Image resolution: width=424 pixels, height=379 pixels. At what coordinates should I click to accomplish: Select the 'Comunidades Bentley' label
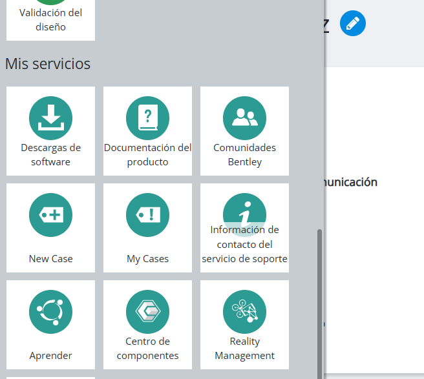pos(244,155)
